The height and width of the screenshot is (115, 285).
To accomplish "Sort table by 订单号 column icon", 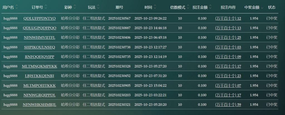I will (46, 7).
